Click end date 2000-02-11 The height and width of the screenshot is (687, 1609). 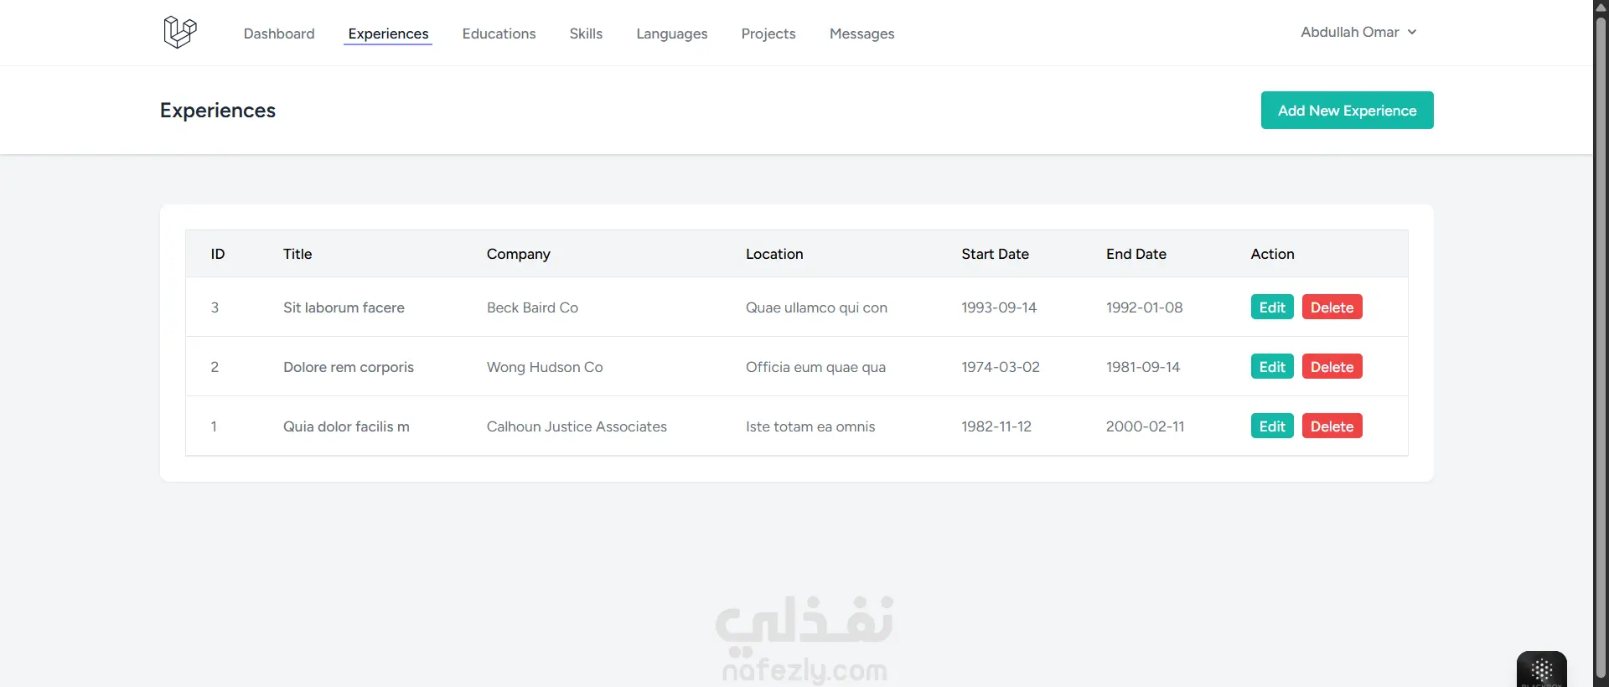pos(1146,426)
